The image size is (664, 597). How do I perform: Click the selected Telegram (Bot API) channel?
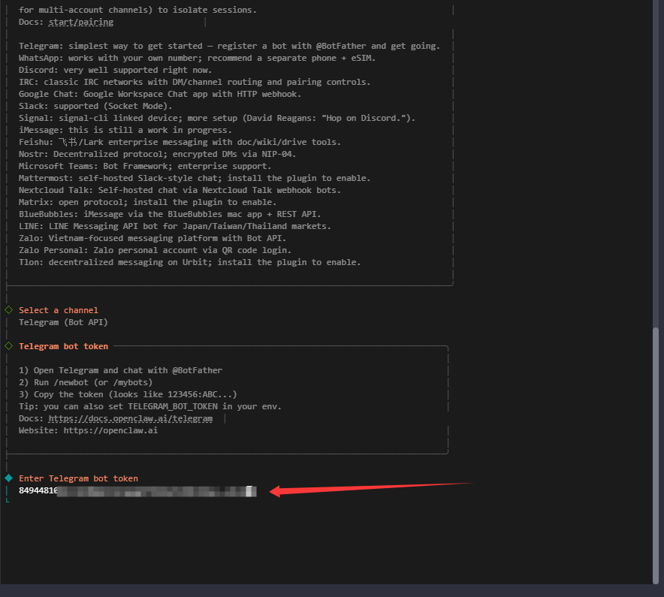coord(63,322)
